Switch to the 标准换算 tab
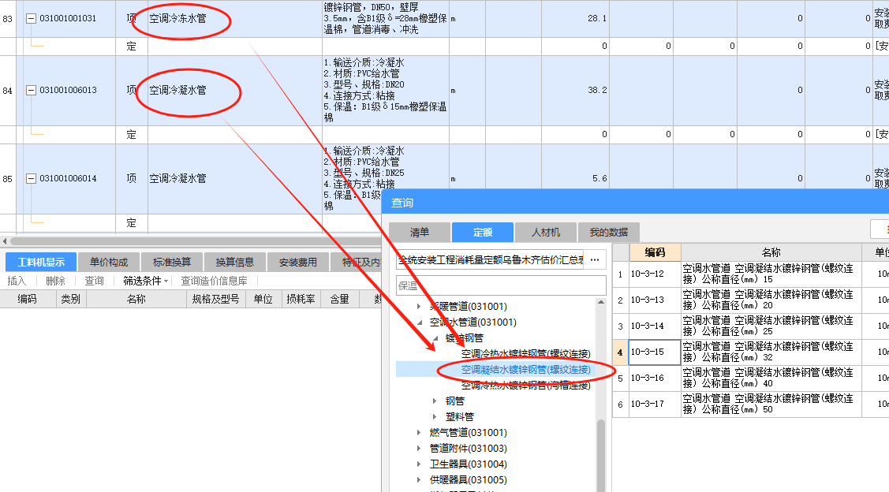The width and height of the screenshot is (889, 492). (x=172, y=262)
